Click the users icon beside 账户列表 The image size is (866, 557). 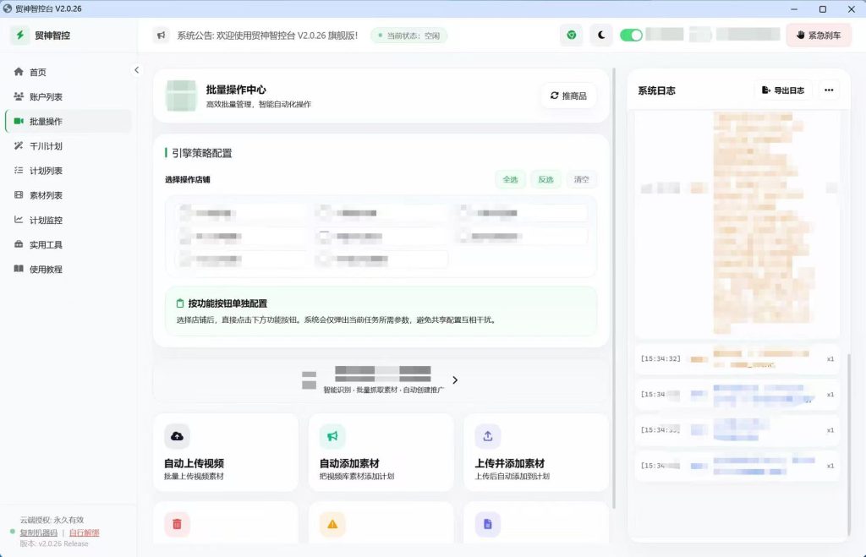[x=19, y=96]
